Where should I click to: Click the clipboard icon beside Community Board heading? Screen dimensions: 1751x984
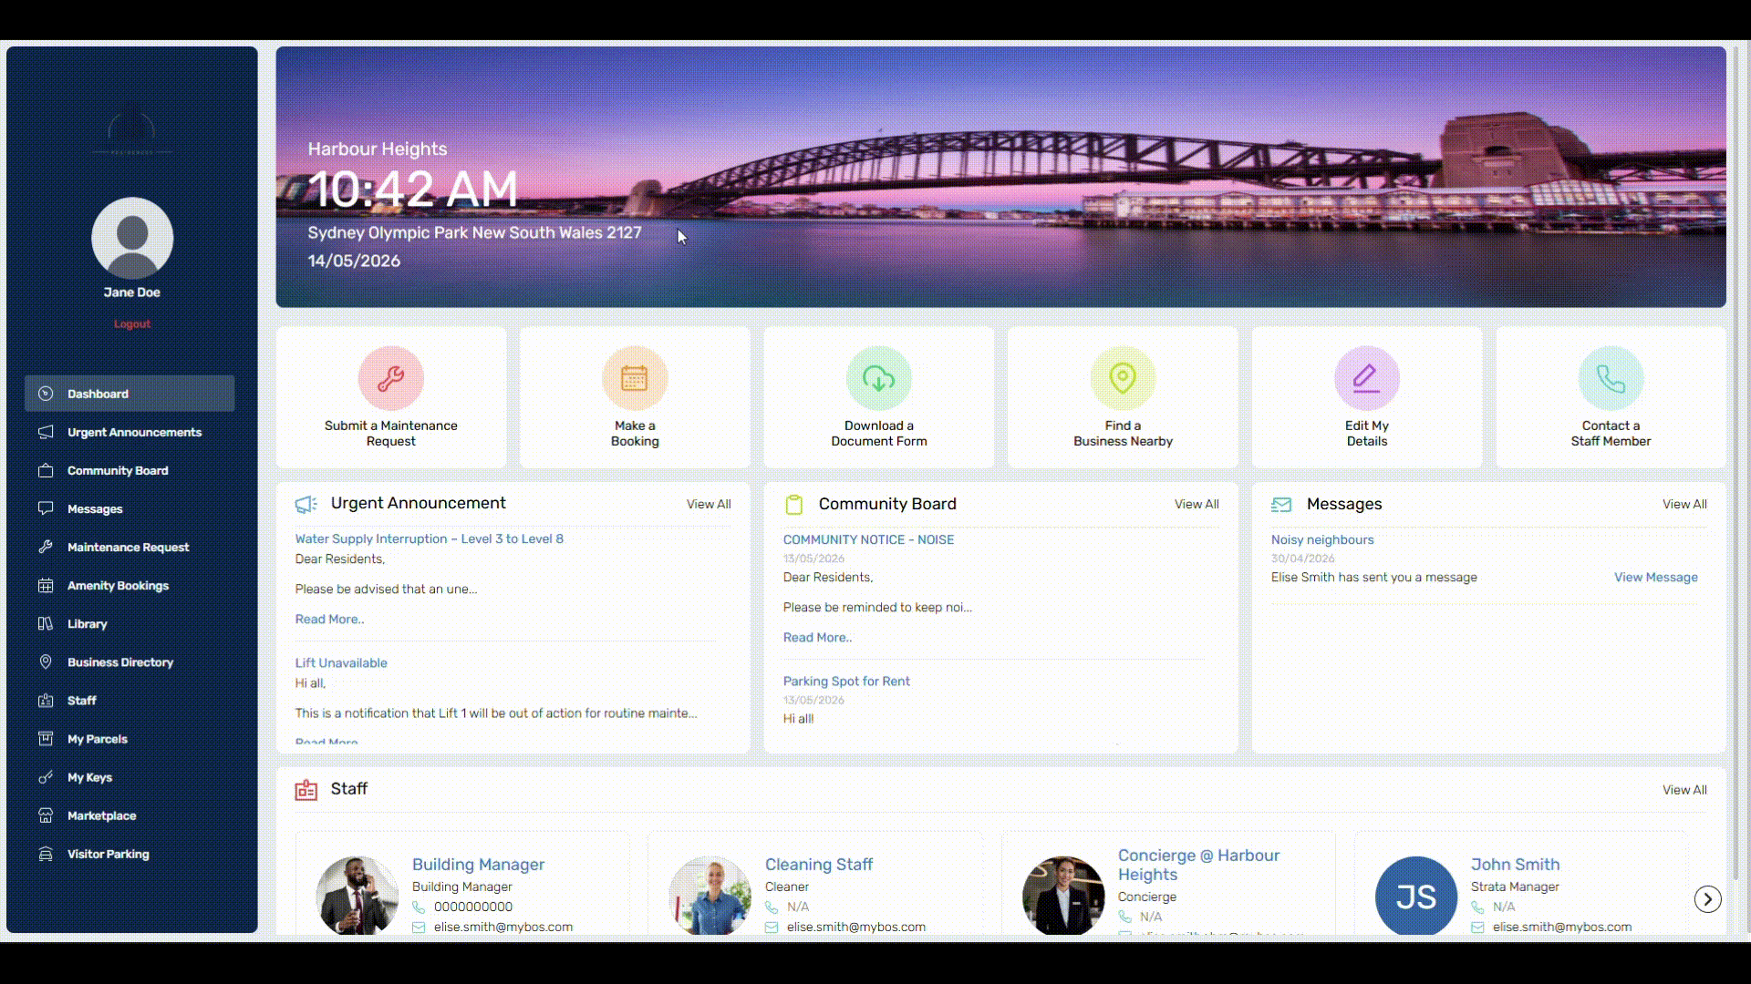click(794, 504)
